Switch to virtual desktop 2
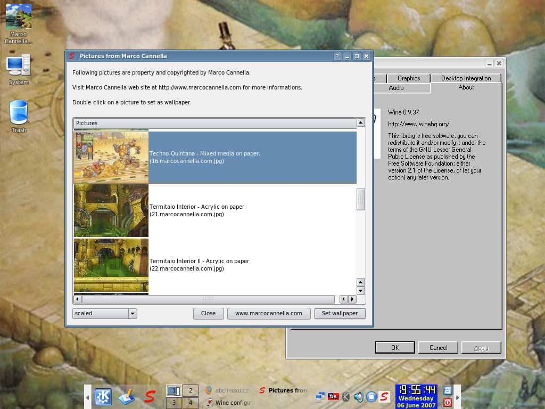Screen dimensions: 545x409 (191, 390)
